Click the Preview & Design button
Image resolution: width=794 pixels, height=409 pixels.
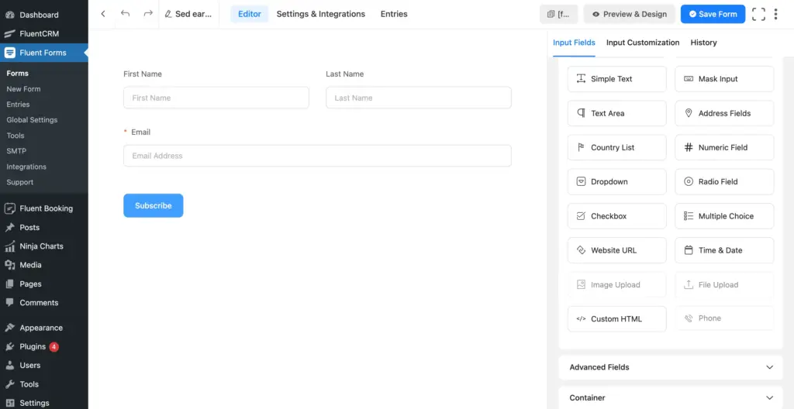[629, 14]
